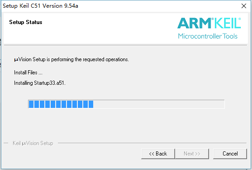
Task: Click the first blue block of the progress bar
Action: [x=31, y=104]
